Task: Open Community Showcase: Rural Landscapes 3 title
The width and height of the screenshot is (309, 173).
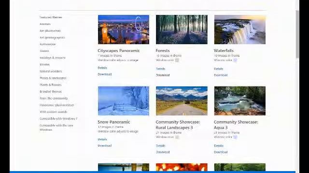Action: point(178,125)
